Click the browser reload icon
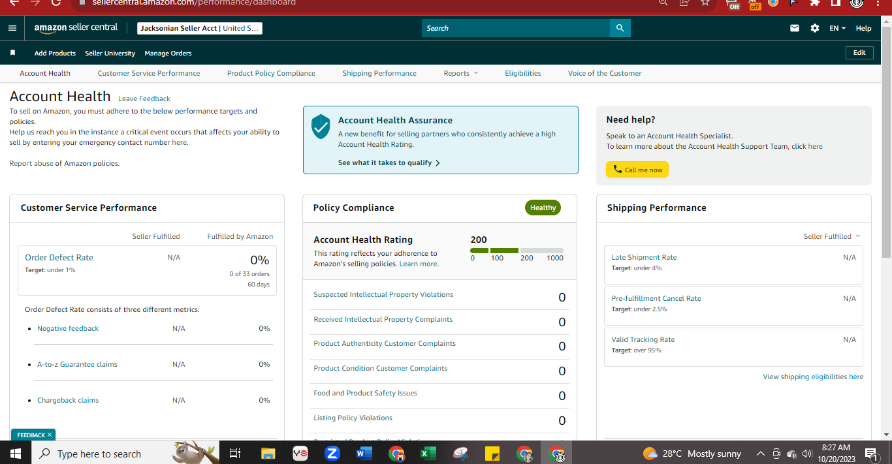The width and height of the screenshot is (892, 464). click(x=56, y=3)
